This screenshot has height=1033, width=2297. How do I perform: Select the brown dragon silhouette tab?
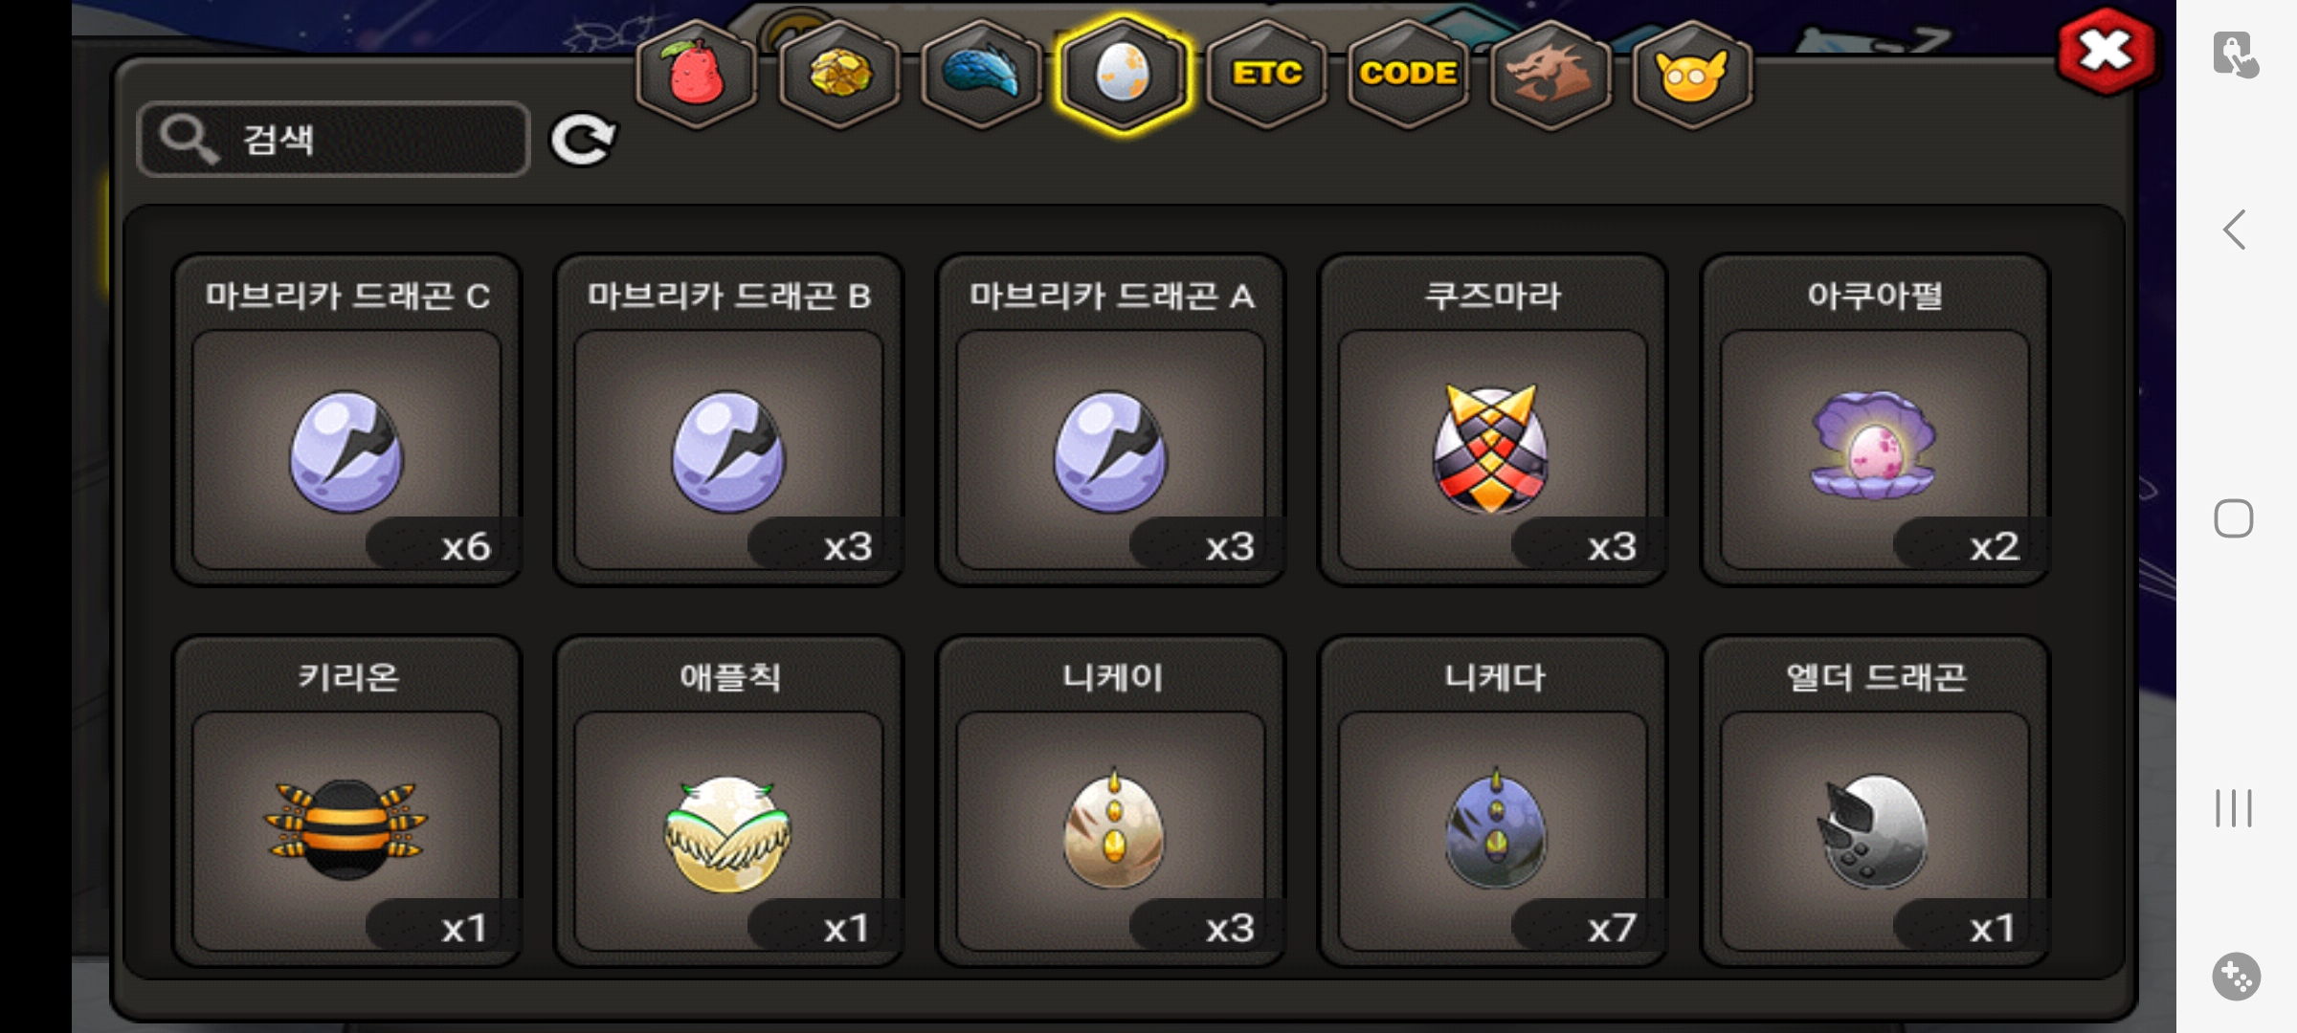click(1550, 75)
